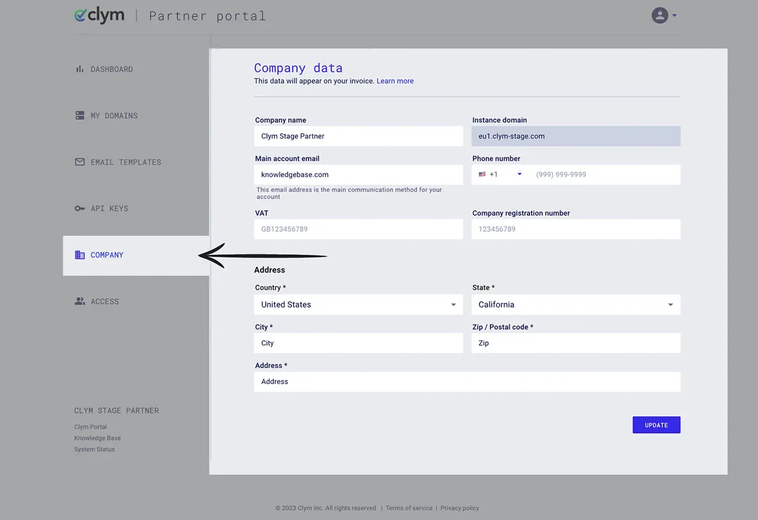Click the CLYM STAGE PARTNER sidebar label
758x520 pixels.
117,411
